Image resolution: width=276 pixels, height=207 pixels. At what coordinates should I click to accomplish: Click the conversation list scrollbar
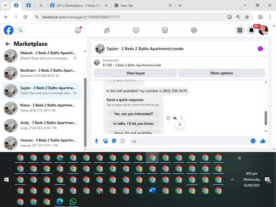85,112
